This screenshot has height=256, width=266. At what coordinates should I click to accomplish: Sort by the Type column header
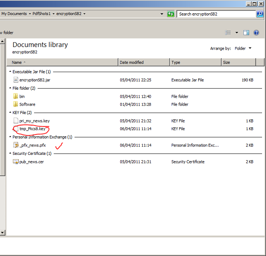click(196, 62)
